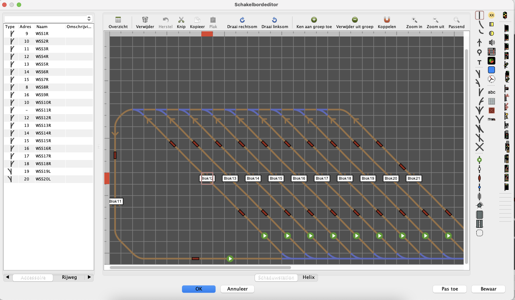Click the Zoom in magnifier

[x=414, y=20]
